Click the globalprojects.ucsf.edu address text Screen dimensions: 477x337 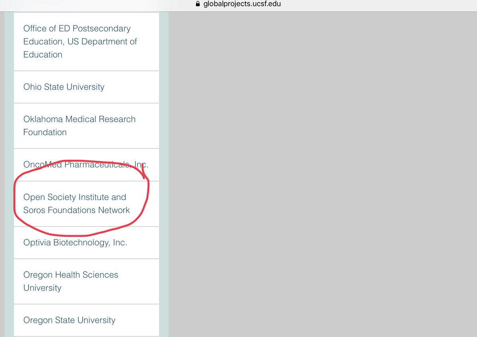(x=242, y=4)
